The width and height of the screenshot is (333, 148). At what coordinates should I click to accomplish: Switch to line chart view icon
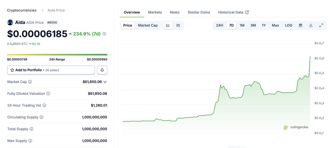(x=168, y=25)
